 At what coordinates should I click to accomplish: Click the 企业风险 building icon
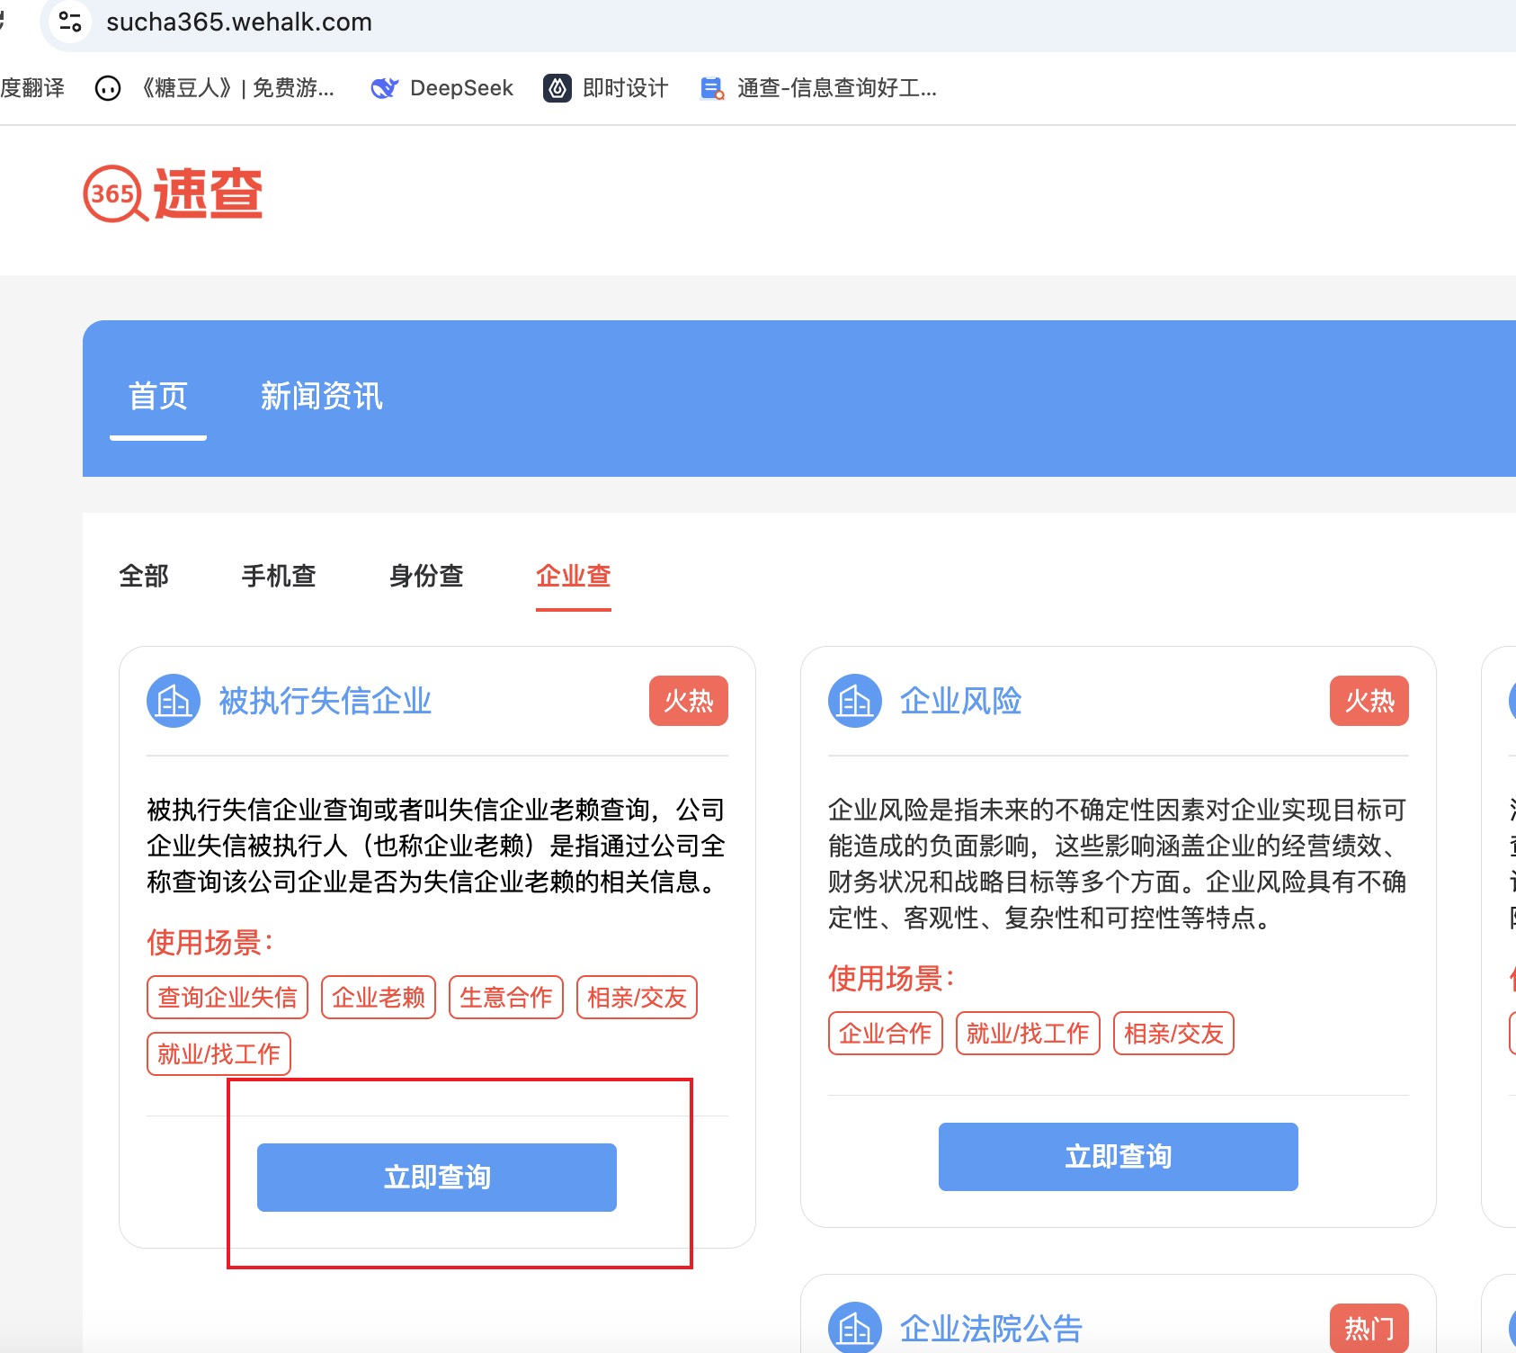[x=854, y=701]
